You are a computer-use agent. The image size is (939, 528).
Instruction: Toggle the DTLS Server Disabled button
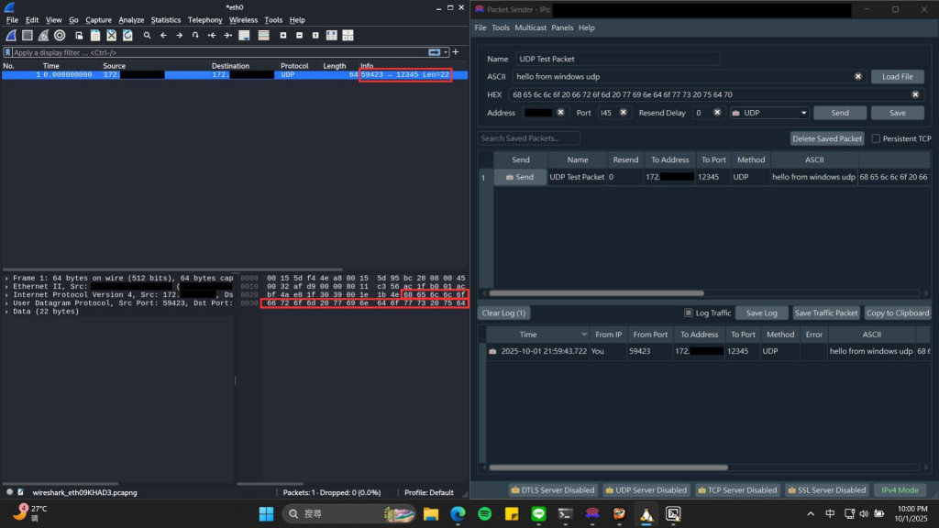coord(553,489)
